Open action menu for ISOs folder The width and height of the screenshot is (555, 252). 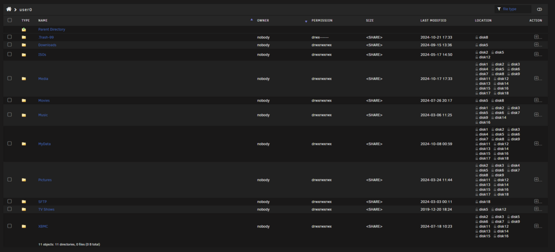coord(538,54)
